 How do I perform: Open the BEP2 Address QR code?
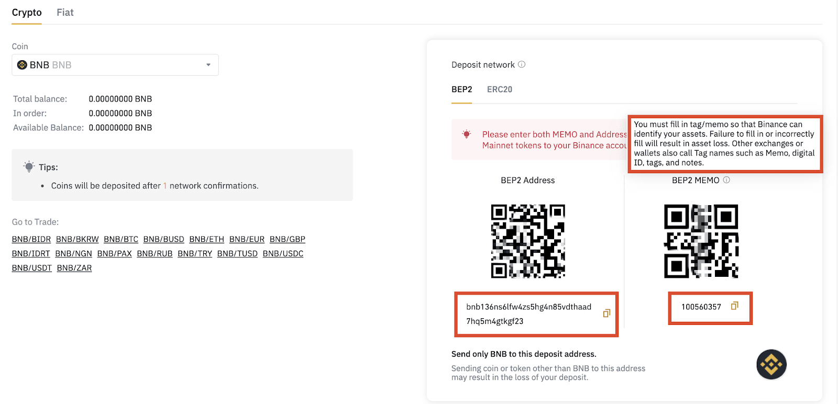coord(528,241)
